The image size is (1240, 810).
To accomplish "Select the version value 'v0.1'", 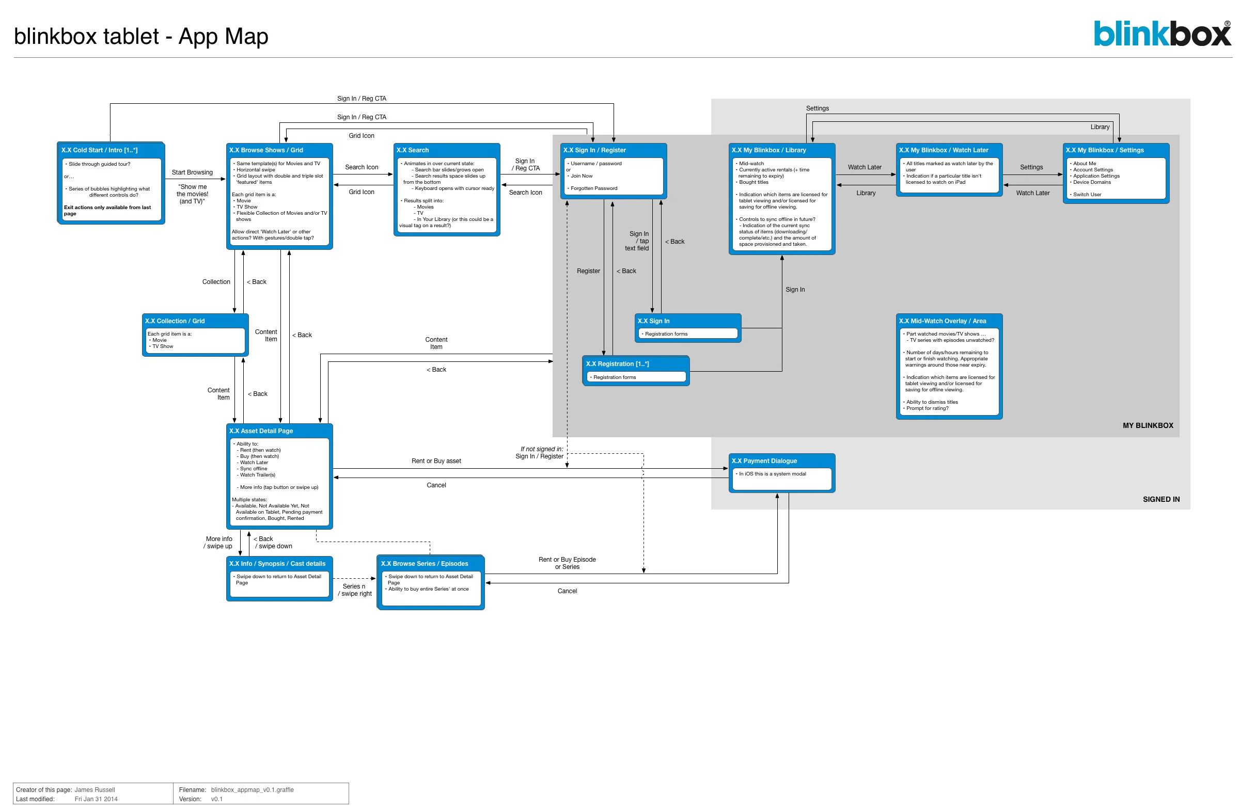I will (x=217, y=799).
